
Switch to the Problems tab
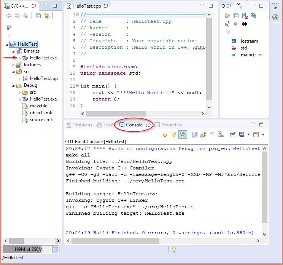79,125
